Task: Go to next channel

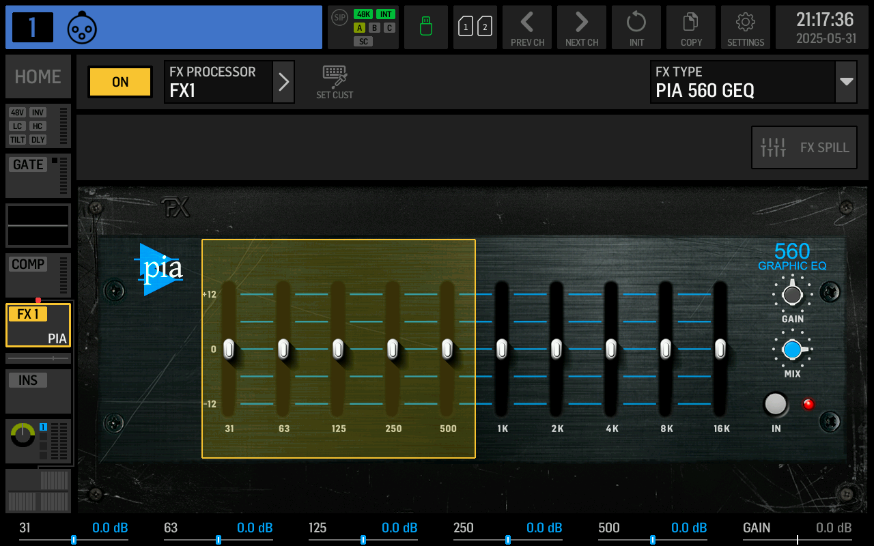Action: (582, 27)
